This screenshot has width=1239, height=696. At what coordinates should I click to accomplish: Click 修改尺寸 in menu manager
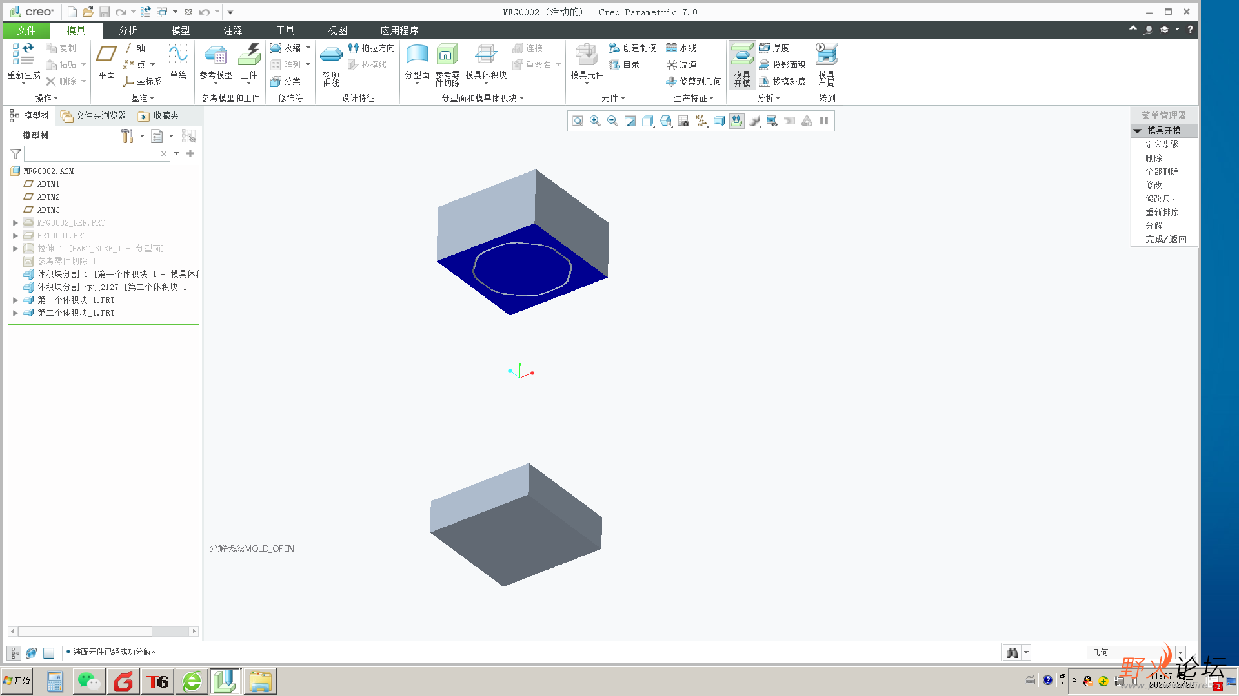pos(1162,198)
